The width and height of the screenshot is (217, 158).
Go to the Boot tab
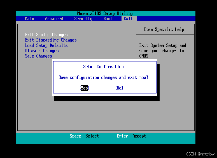[x=108, y=19]
